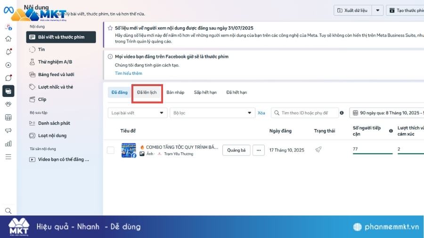Viewport: 424px width, 238px height.
Task: Expand the Xuất dữ liệu arrow dropdown
Action: click(377, 10)
